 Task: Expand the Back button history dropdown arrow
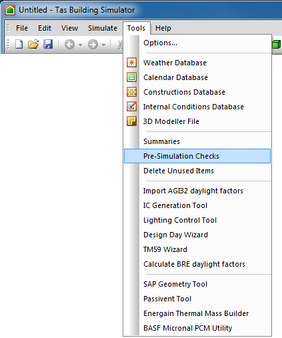[x=80, y=45]
